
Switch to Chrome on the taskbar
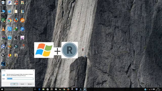(x=64, y=89)
